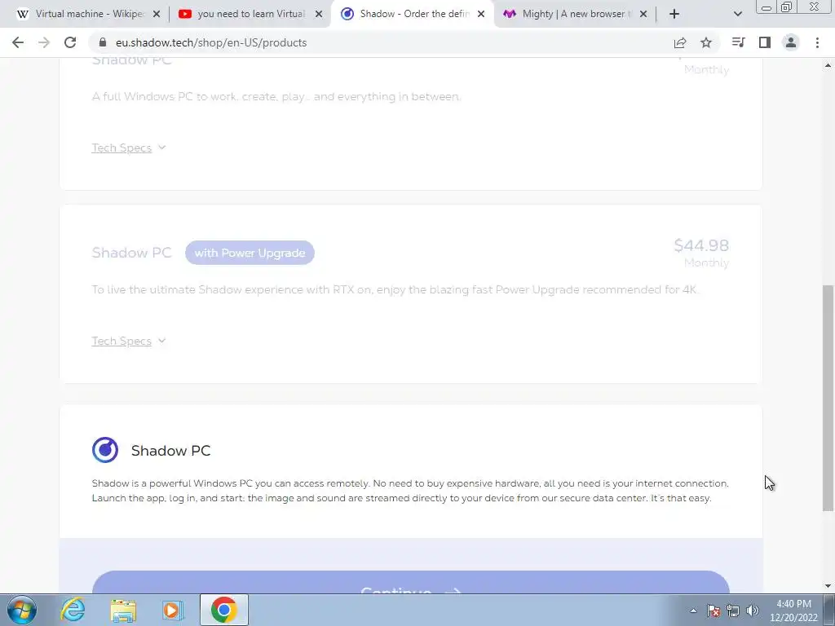Launch Internet Explorer from taskbar

73,610
